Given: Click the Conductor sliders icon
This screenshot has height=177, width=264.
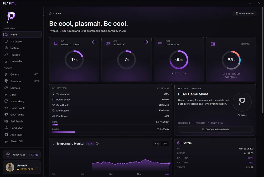Looking at the screenshot, I should (x=6, y=128).
